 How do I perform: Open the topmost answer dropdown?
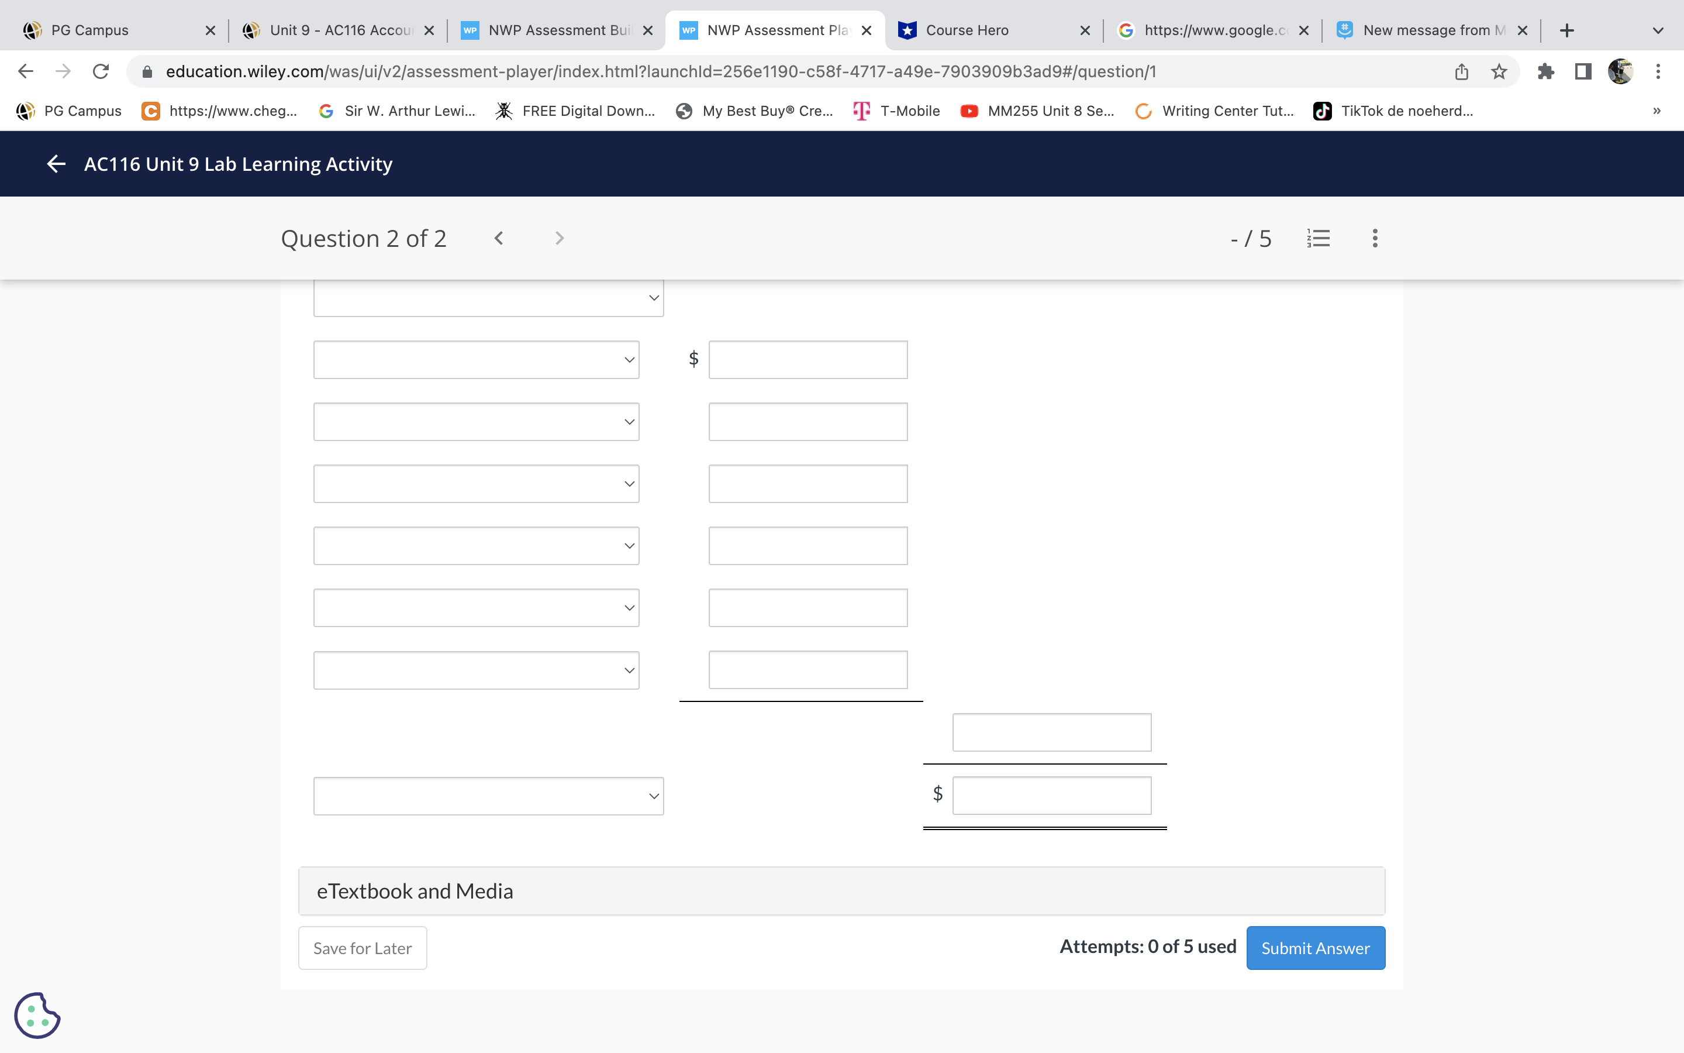487,297
